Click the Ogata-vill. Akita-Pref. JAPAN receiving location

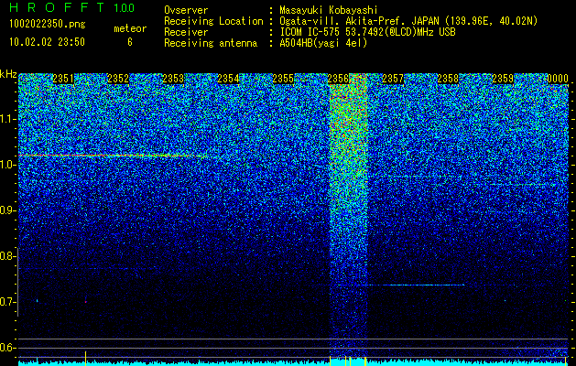[408, 21]
